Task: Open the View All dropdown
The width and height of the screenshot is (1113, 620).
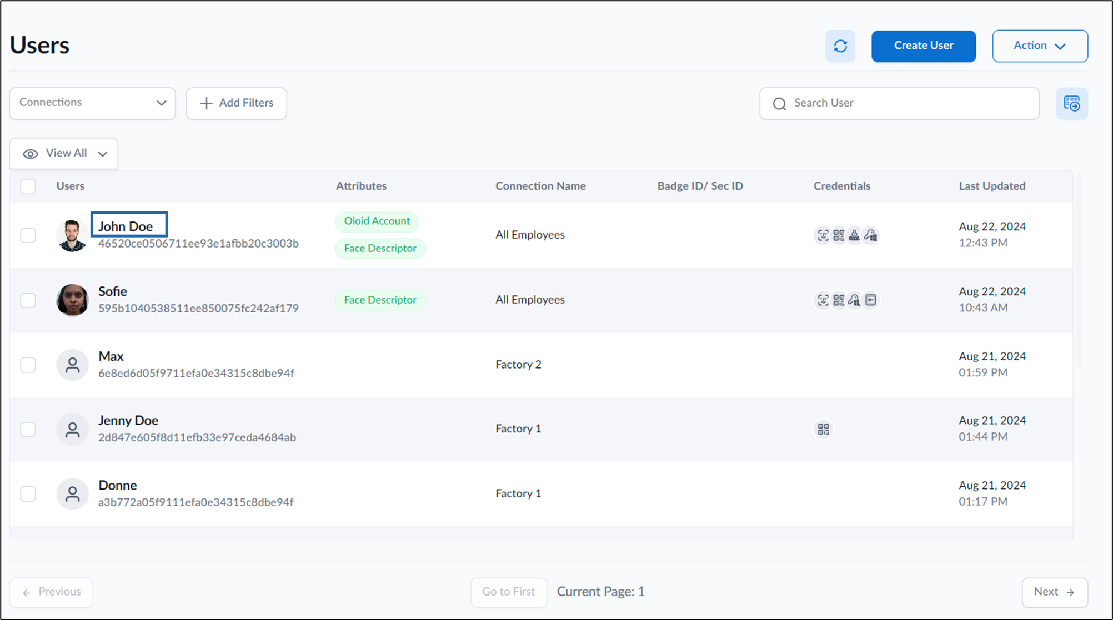Action: pos(64,154)
